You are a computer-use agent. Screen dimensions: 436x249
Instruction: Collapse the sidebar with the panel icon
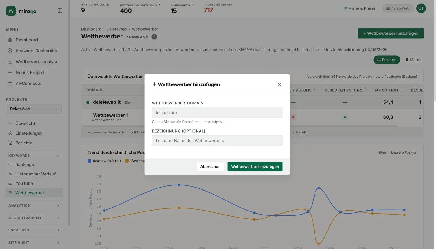pyautogui.click(x=60, y=11)
